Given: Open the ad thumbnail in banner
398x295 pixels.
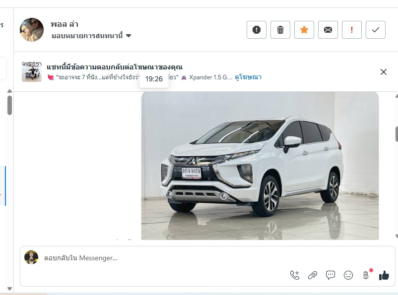Looking at the screenshot, I should click(x=32, y=71).
